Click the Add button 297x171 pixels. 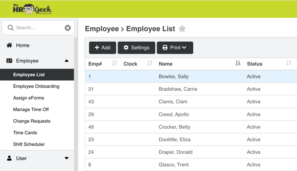102,48
